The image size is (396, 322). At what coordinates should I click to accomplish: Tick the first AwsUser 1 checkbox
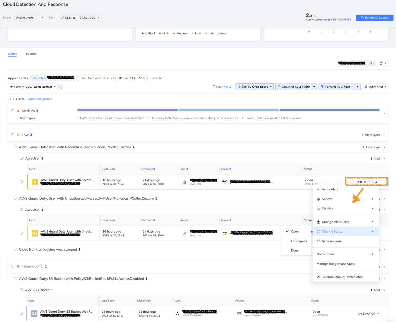click(x=21, y=158)
